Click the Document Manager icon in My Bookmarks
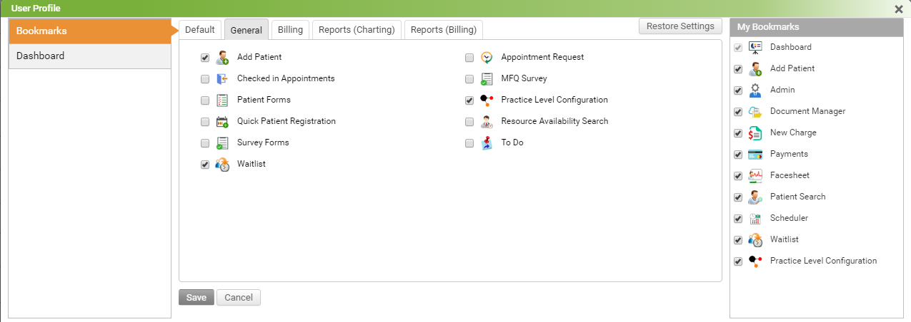Image resolution: width=911 pixels, height=322 pixels. pyautogui.click(x=755, y=112)
